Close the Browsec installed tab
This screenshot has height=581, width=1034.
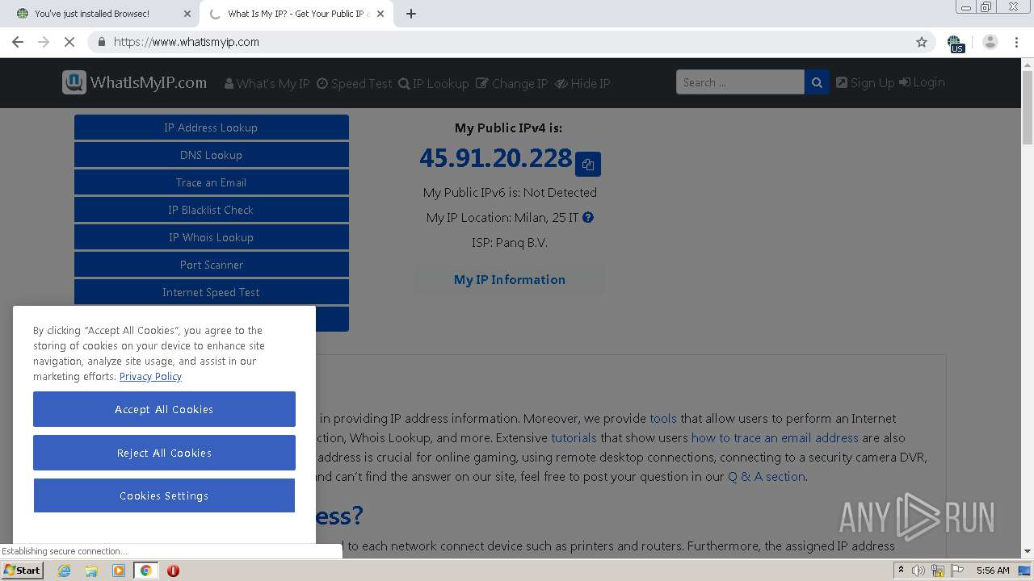pyautogui.click(x=187, y=14)
